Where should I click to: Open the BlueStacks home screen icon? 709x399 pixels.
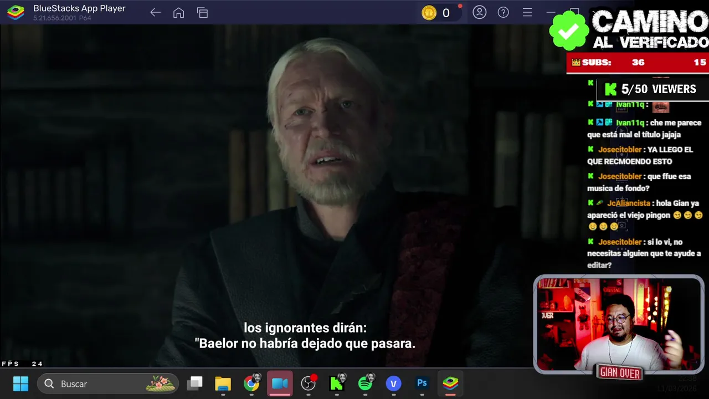[178, 13]
